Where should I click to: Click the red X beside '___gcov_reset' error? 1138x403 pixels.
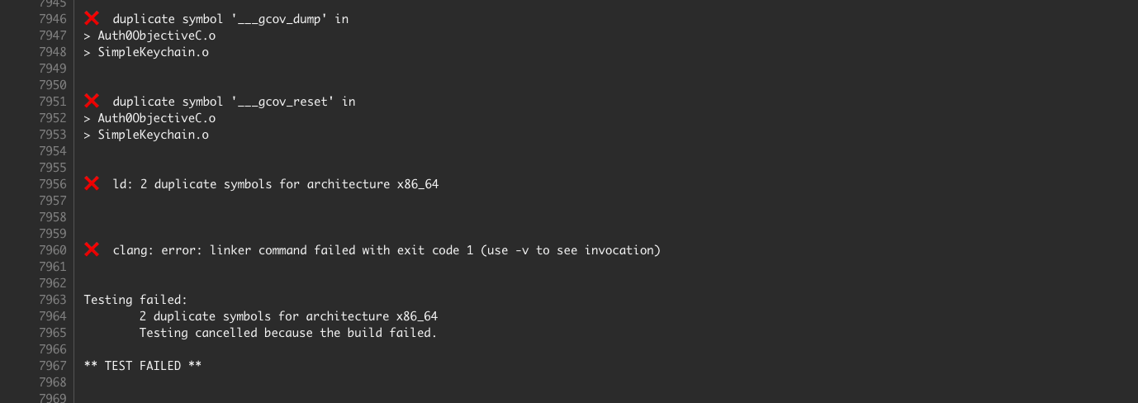92,101
